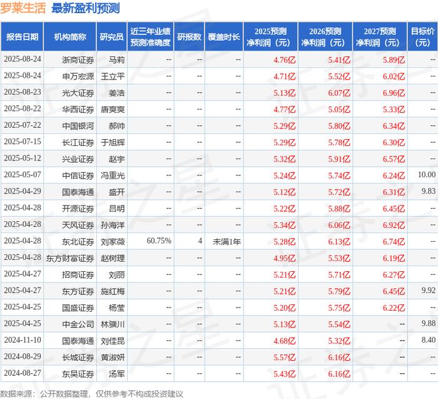
Task: Click date 2024-11-10
Action: click(23, 339)
